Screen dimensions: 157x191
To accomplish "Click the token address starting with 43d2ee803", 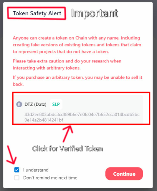I will 82,117.
